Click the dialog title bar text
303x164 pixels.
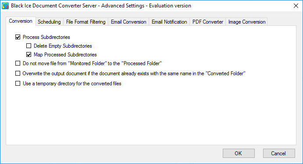tap(101, 6)
